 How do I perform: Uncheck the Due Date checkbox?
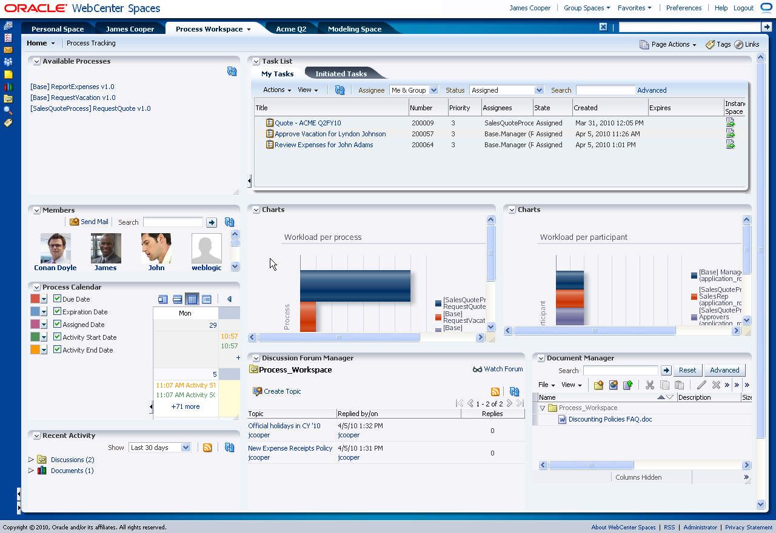57,299
